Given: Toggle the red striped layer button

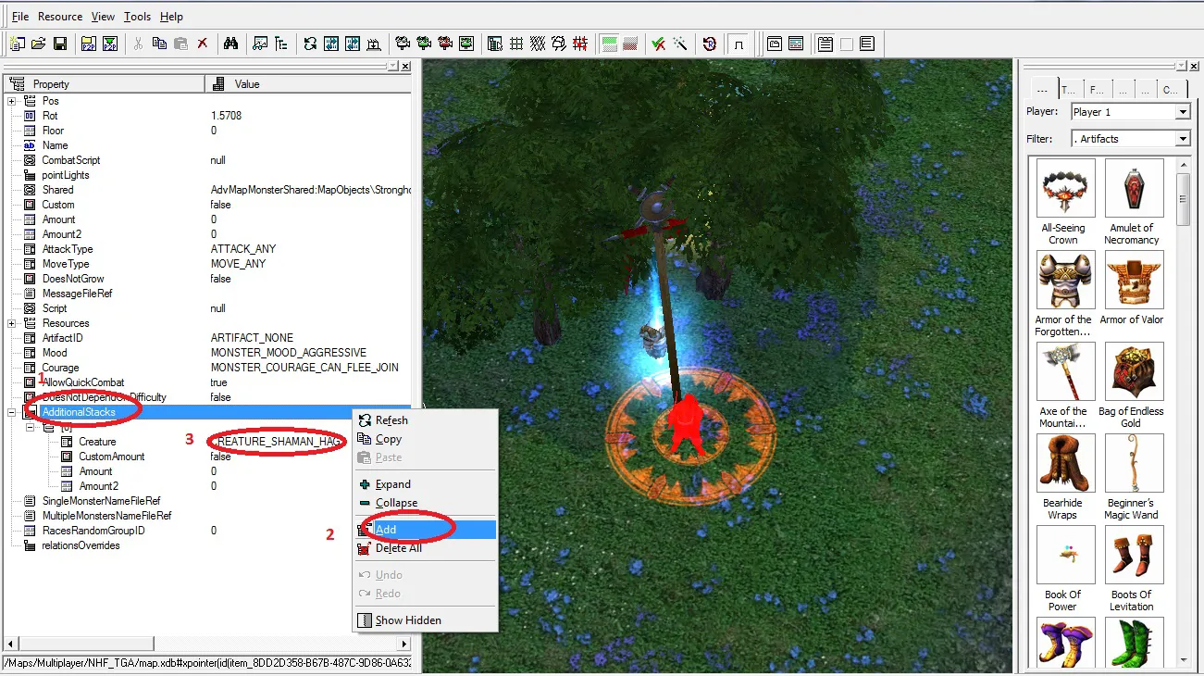Looking at the screenshot, I should pyautogui.click(x=630, y=44).
